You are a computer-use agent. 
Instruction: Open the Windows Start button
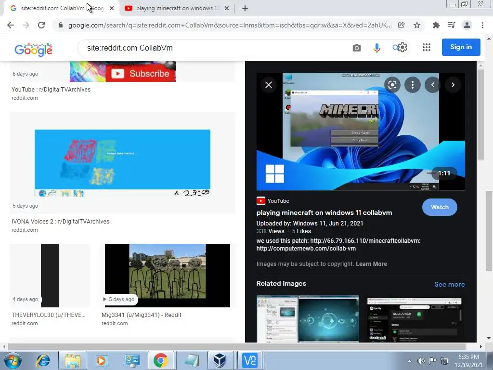(x=13, y=360)
